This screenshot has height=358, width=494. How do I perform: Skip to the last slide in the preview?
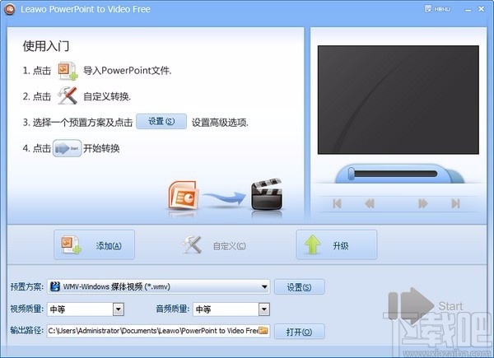point(455,203)
